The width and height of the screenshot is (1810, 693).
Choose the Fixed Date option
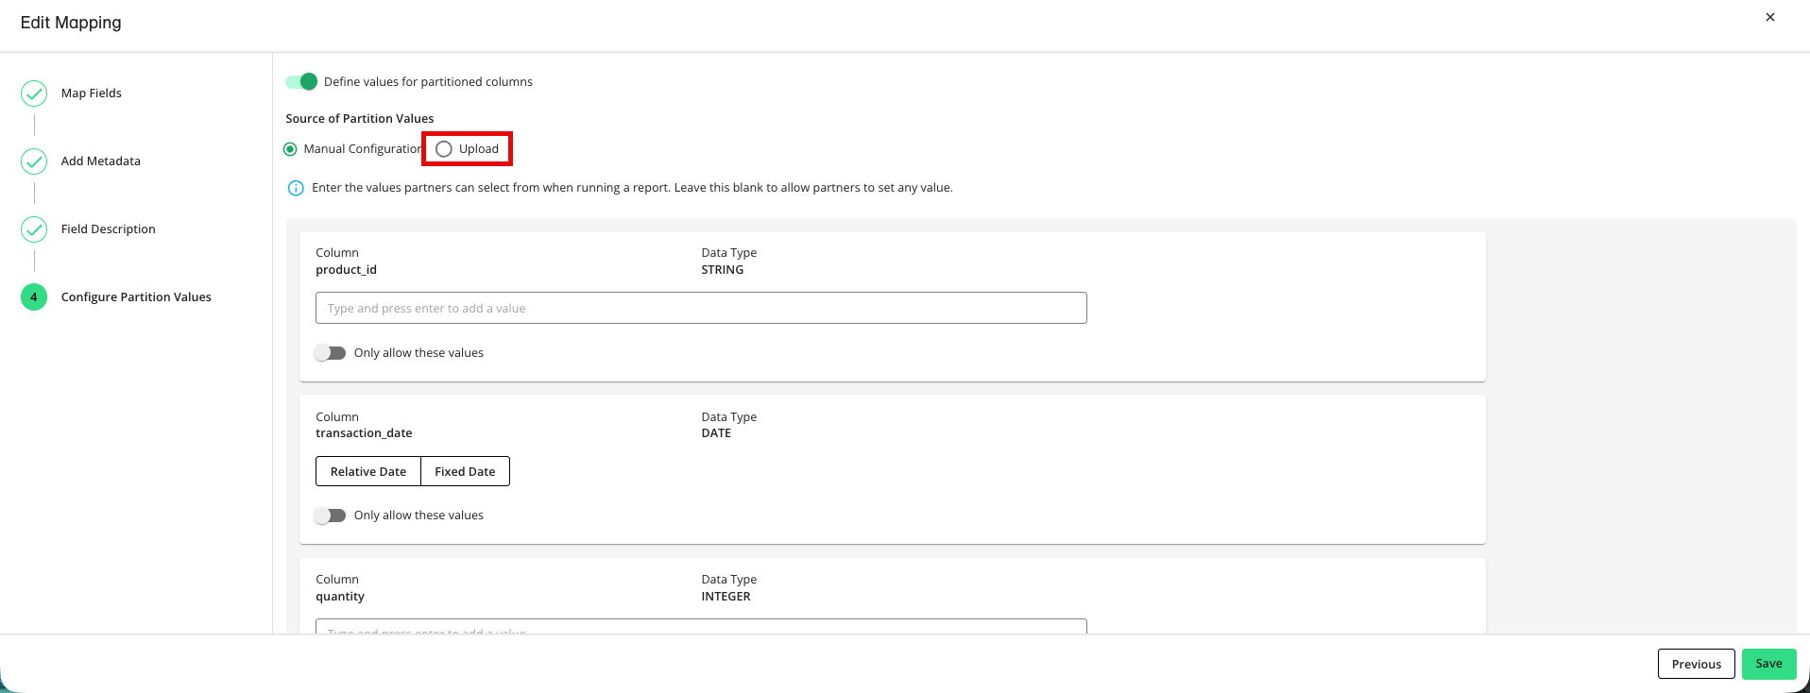[465, 472]
